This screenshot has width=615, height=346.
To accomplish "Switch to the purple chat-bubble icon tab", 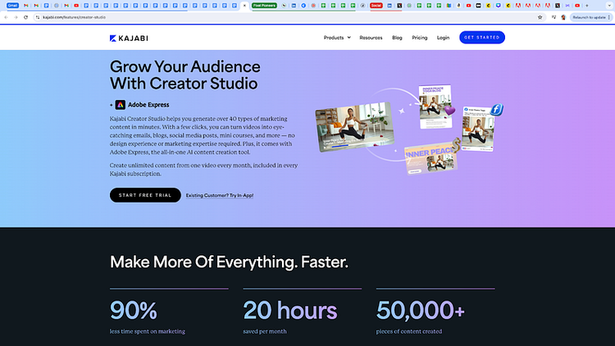I will [498, 6].
